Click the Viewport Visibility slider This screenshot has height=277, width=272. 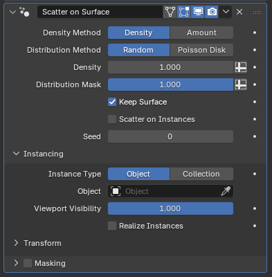pos(170,208)
